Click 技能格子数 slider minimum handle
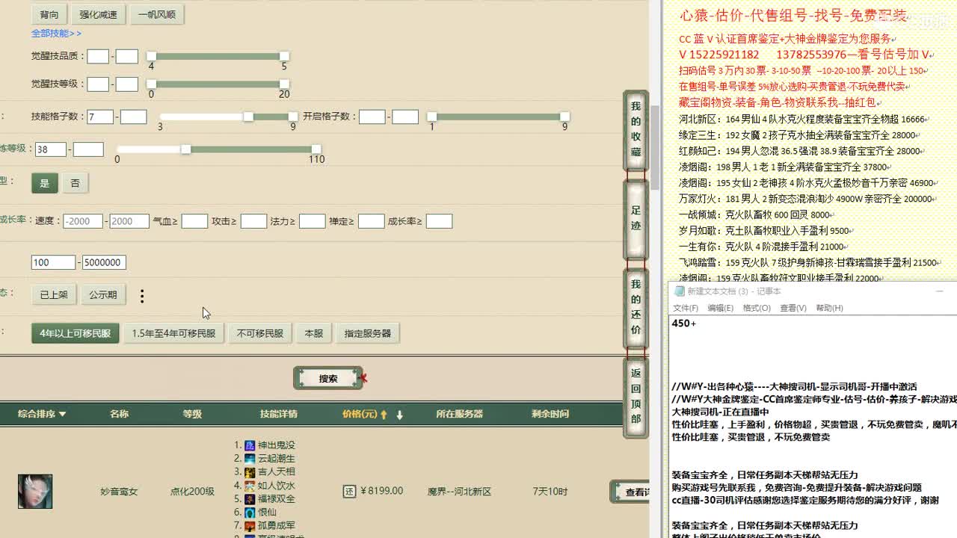The width and height of the screenshot is (957, 538). click(x=248, y=117)
